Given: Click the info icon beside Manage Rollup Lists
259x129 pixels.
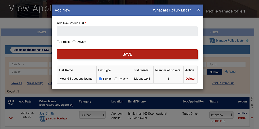Looking at the screenshot, I should point(247,40).
